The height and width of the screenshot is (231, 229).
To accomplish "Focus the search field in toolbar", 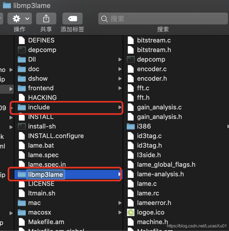I will coord(163,19).
